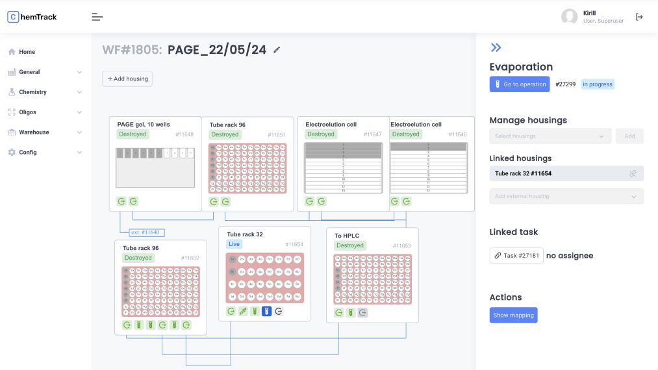Viewport: 658px width, 370px height.
Task: Click the Go to operation button
Action: [520, 84]
